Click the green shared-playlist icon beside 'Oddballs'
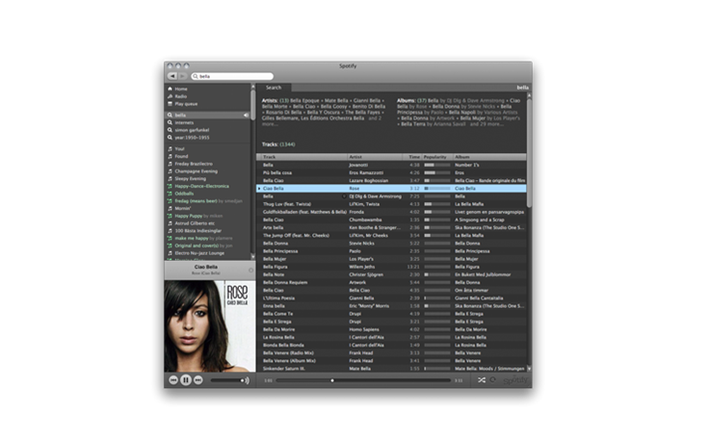 (x=170, y=194)
